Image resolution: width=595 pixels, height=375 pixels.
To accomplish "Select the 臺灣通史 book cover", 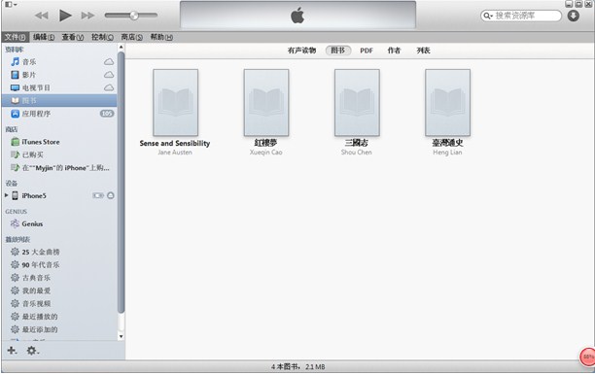I will click(x=447, y=102).
